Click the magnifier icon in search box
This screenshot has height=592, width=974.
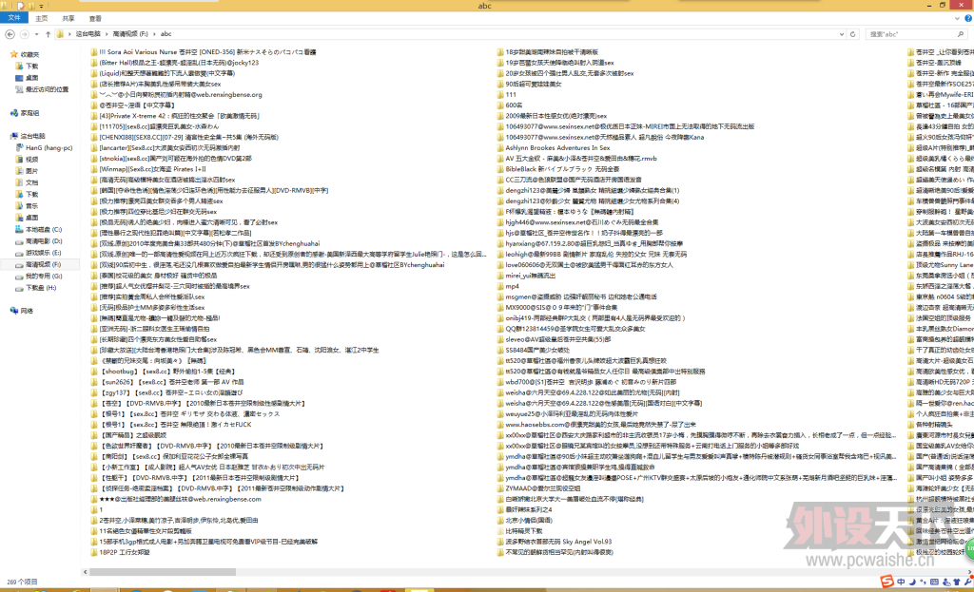pos(961,34)
